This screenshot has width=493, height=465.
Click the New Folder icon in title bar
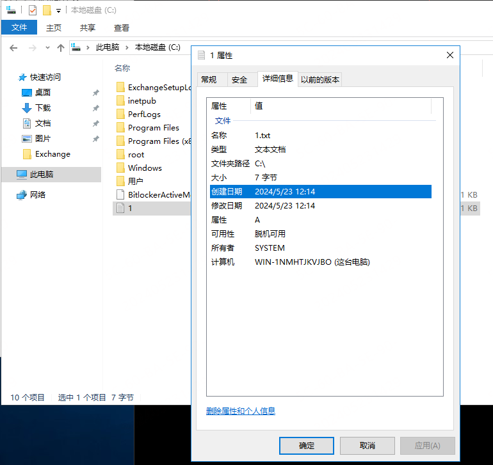[47, 10]
